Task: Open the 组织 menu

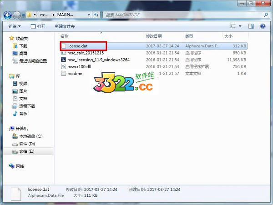Action: (x=15, y=26)
